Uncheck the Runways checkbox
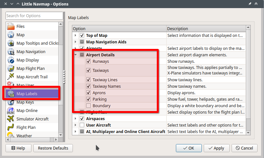Screen dimensions: 264x158 point(88,61)
